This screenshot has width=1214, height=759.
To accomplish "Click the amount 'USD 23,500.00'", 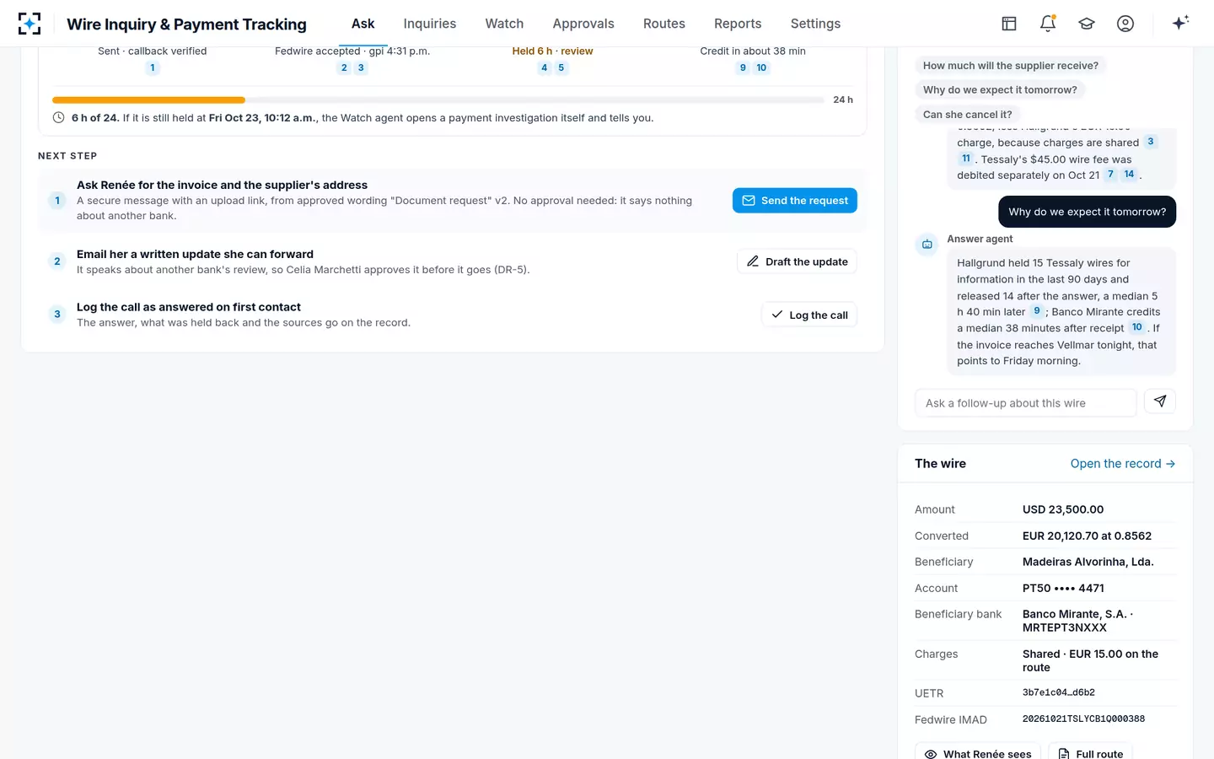I will click(x=1063, y=509).
